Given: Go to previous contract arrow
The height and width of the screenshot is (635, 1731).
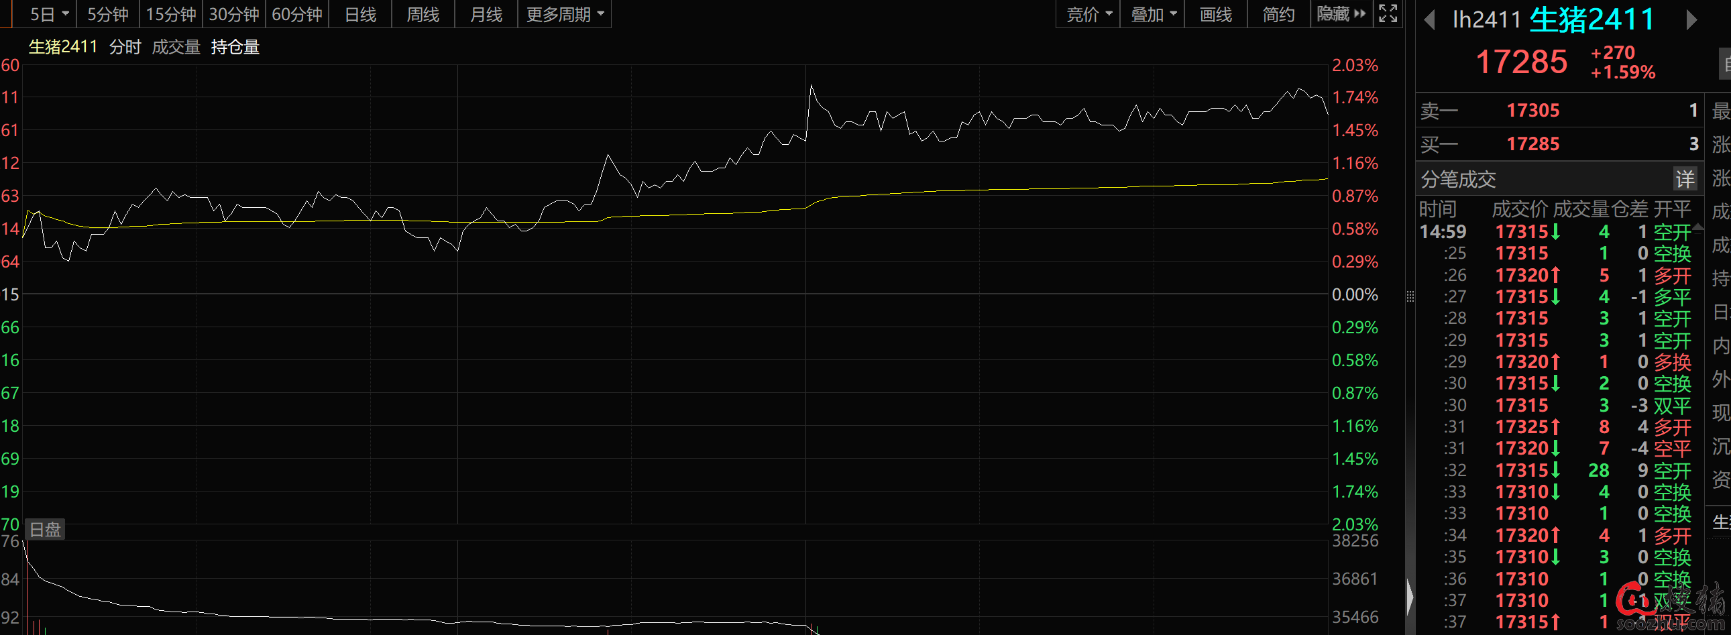Looking at the screenshot, I should point(1429,20).
